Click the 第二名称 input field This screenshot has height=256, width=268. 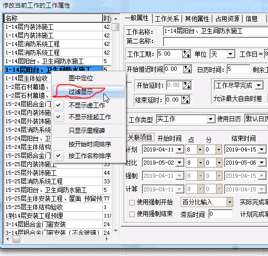tap(216, 42)
